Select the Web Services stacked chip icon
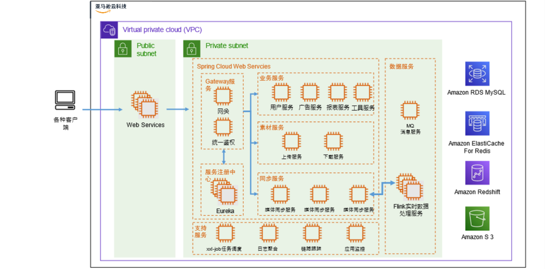This screenshot has width=545, height=269. click(144, 104)
